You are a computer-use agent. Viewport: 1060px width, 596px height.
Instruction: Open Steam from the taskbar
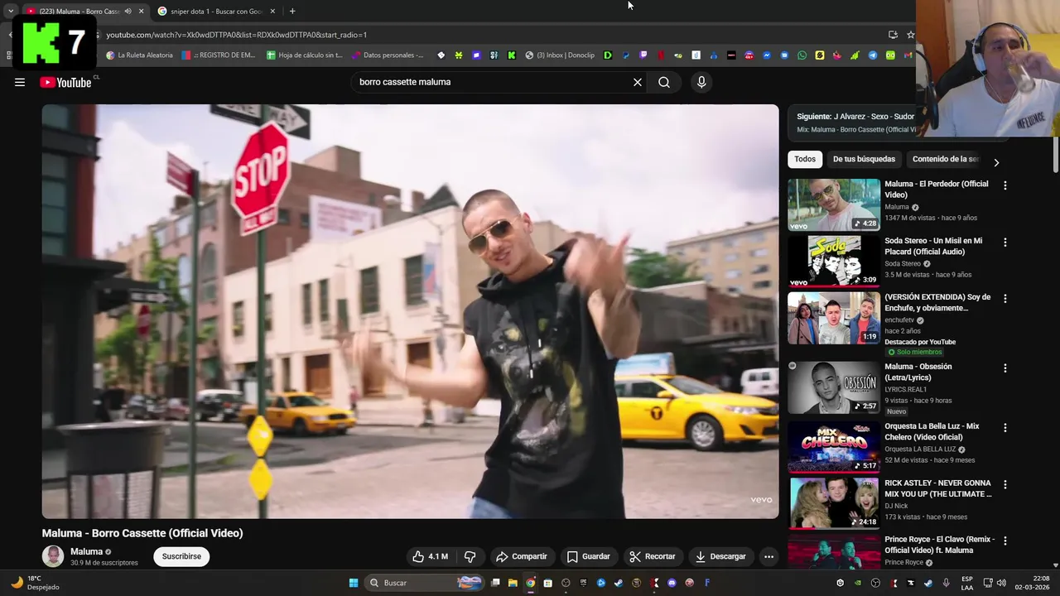(x=619, y=583)
